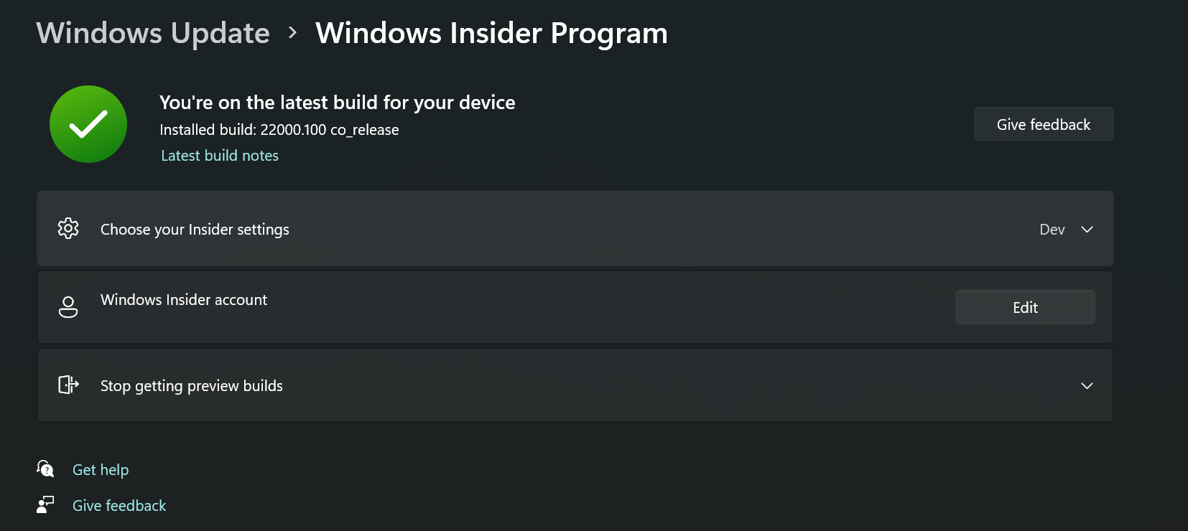Click the feedback person icon at bottom

tap(45, 504)
